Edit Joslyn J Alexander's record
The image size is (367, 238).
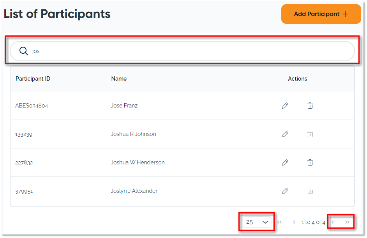(x=285, y=191)
